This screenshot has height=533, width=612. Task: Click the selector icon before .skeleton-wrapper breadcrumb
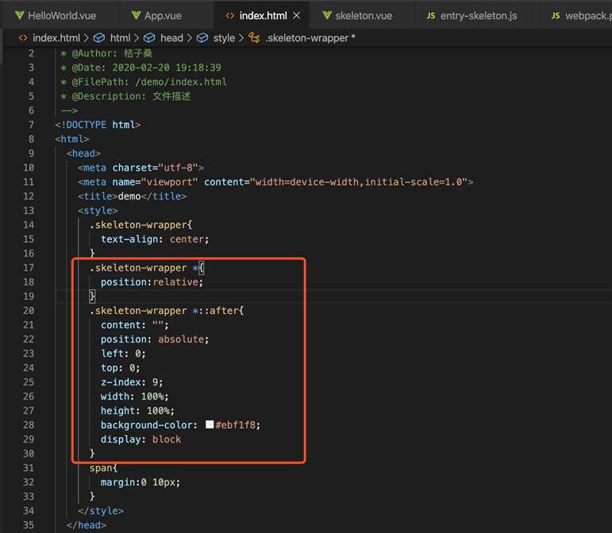[x=254, y=38]
